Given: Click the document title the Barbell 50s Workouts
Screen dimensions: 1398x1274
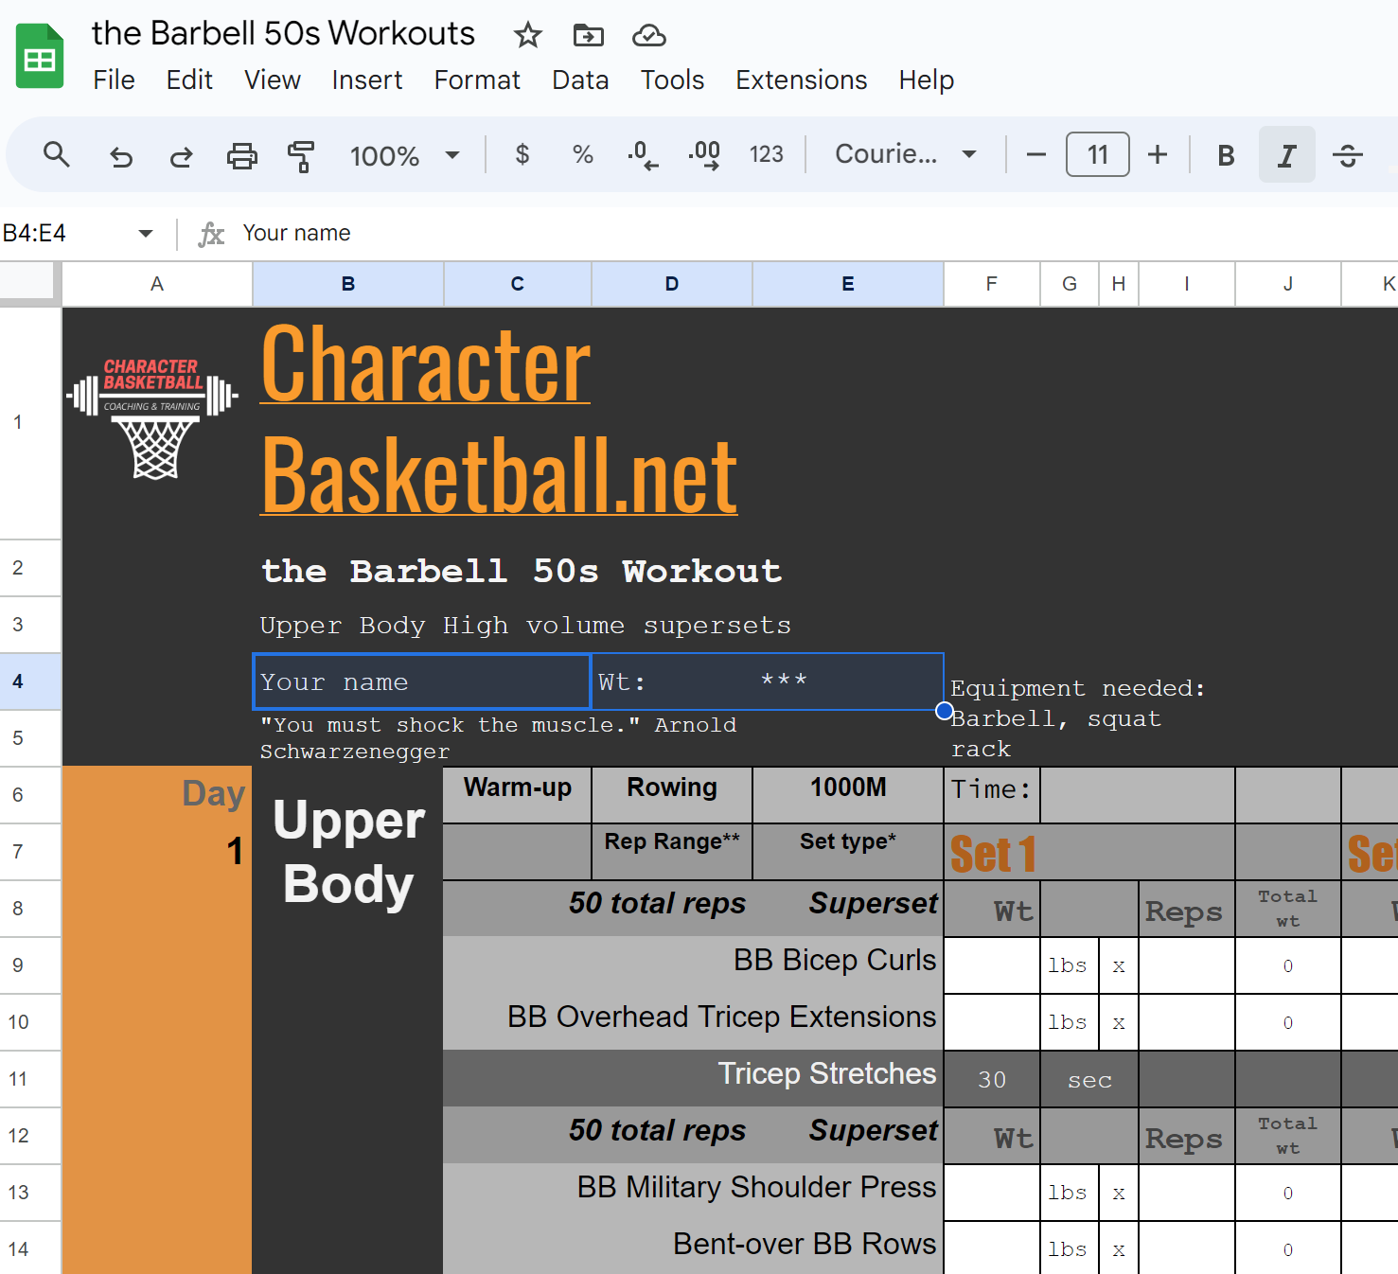Looking at the screenshot, I should [x=283, y=33].
